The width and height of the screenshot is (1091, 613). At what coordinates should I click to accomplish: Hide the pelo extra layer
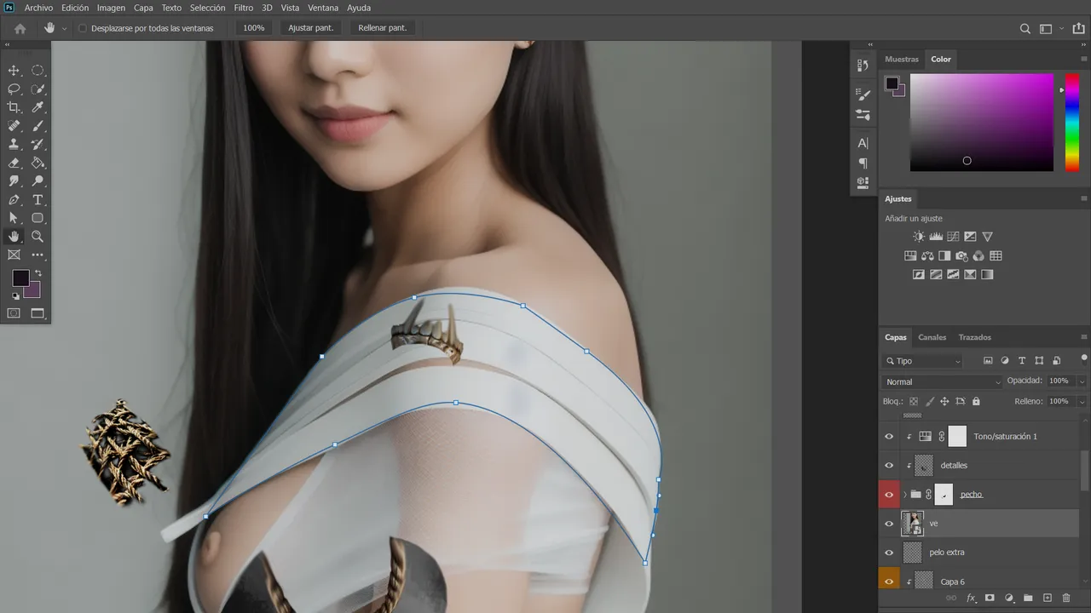tap(889, 553)
